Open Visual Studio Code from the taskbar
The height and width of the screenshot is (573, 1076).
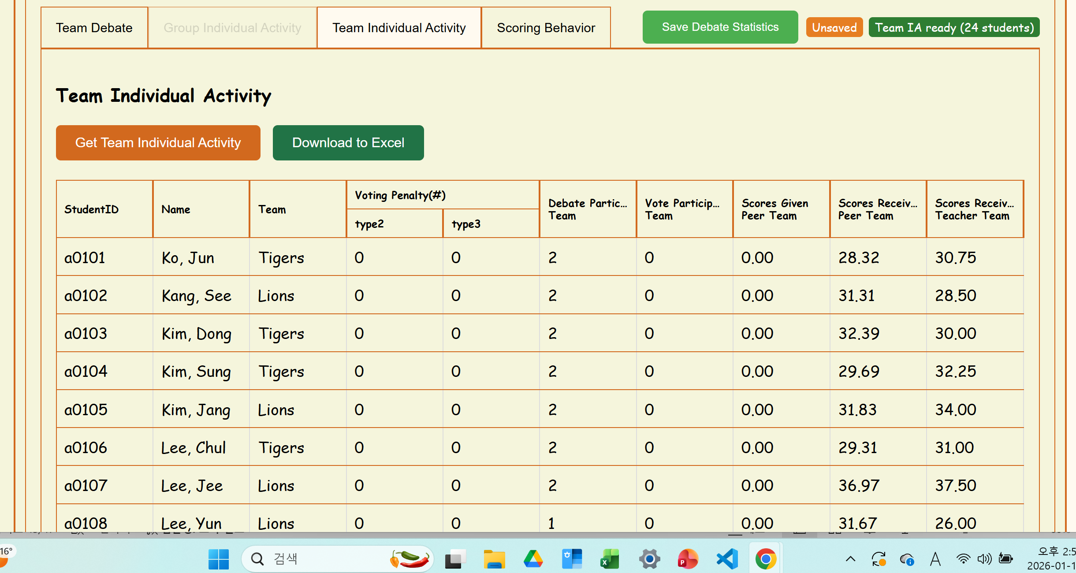[x=727, y=559]
